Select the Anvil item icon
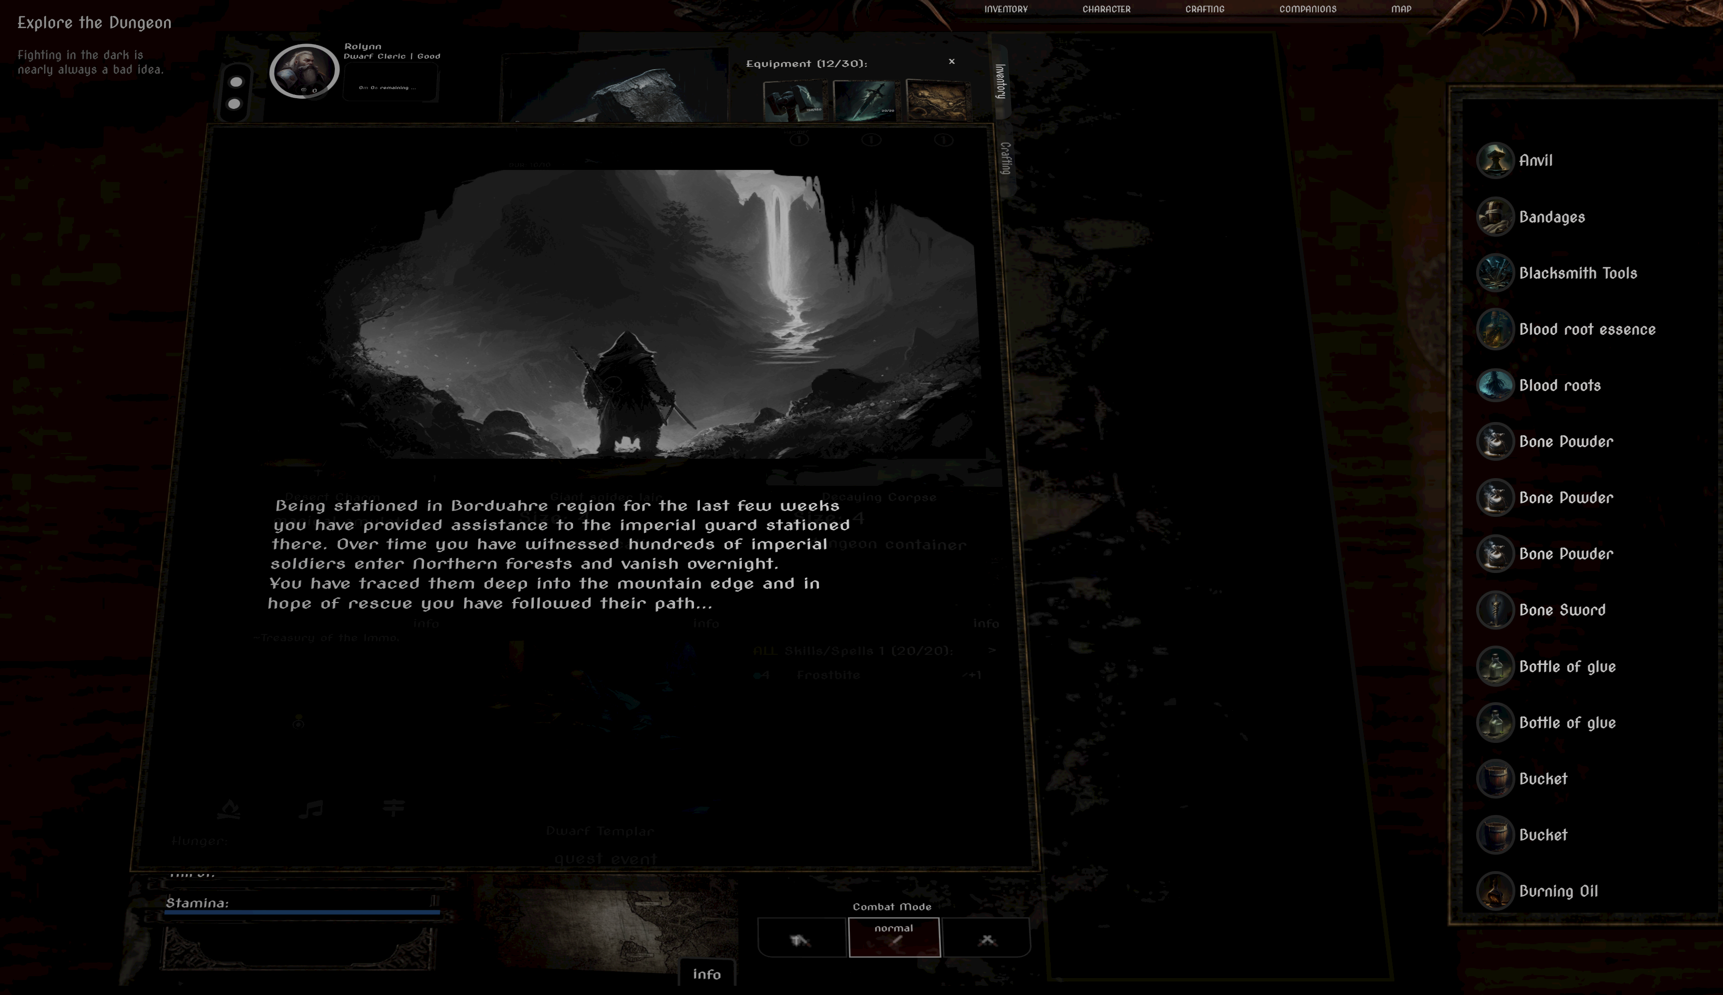The height and width of the screenshot is (995, 1723). point(1495,161)
